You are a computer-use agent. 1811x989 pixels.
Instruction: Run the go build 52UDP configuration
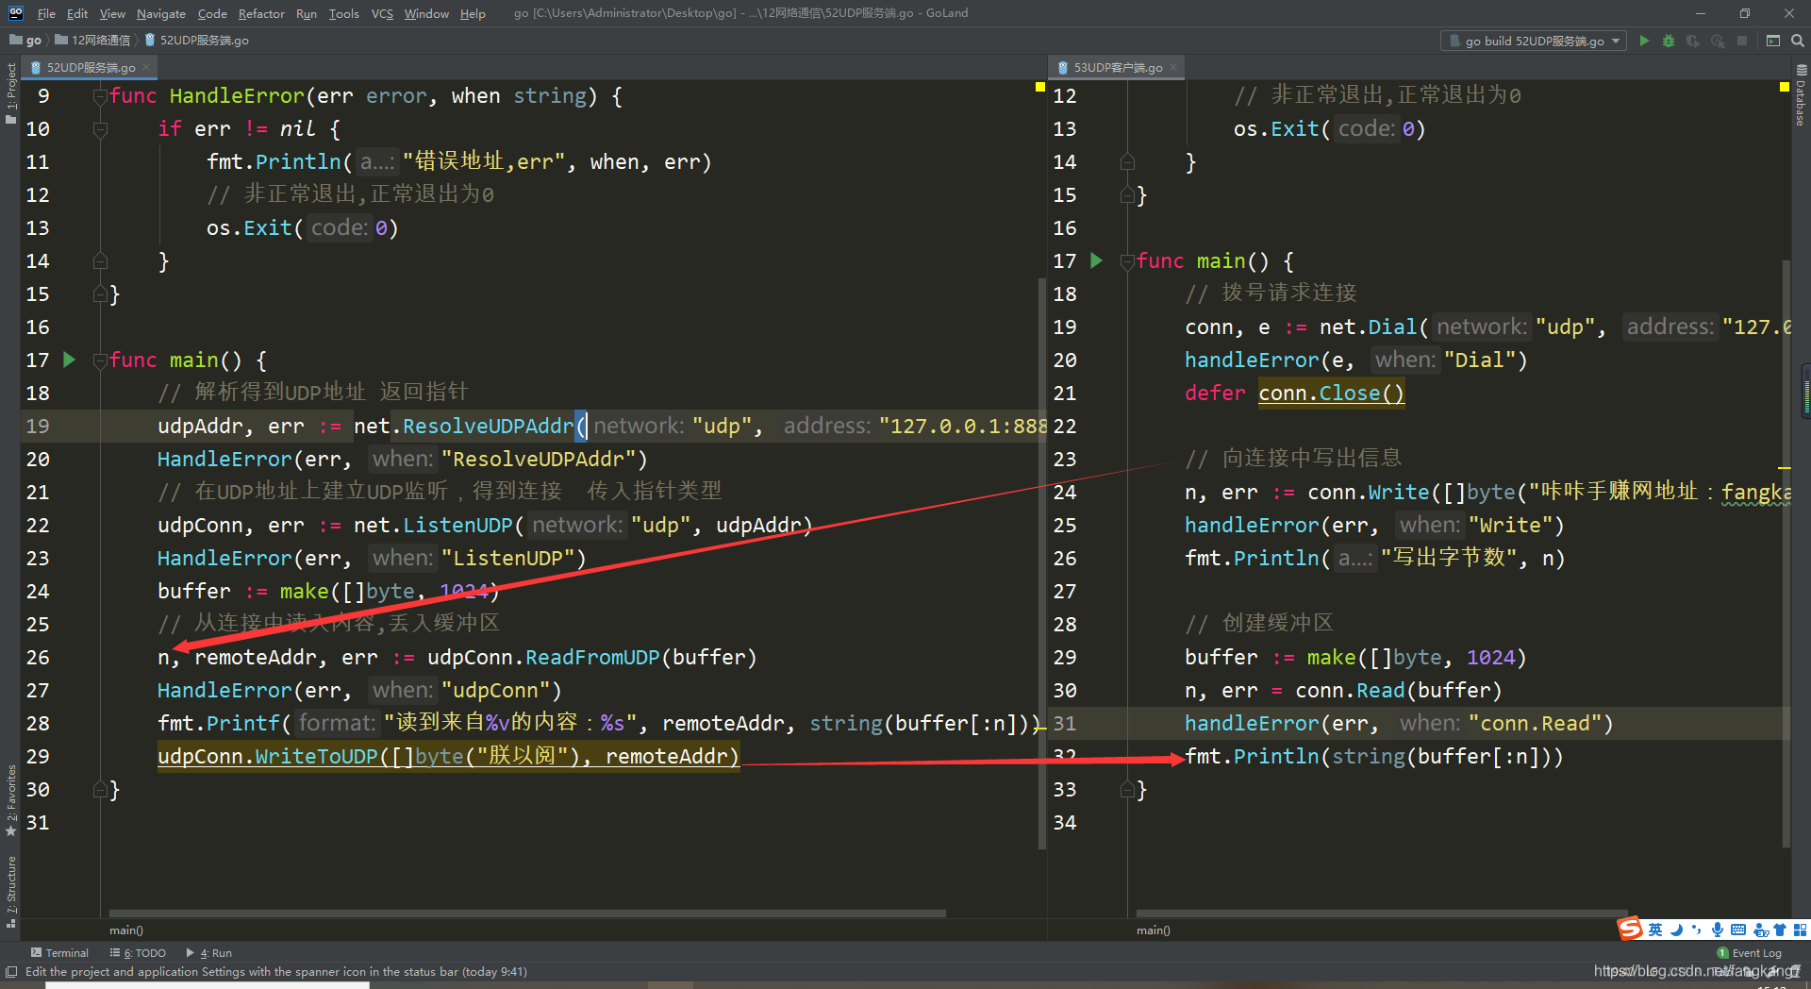pyautogui.click(x=1644, y=41)
